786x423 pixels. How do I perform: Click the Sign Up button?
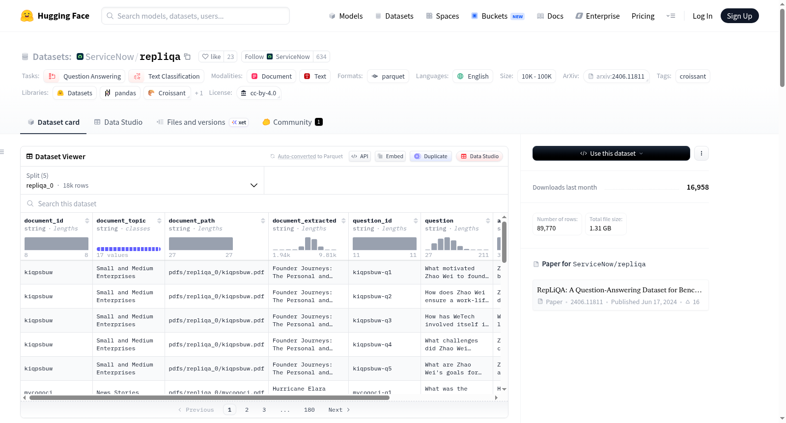click(x=739, y=16)
